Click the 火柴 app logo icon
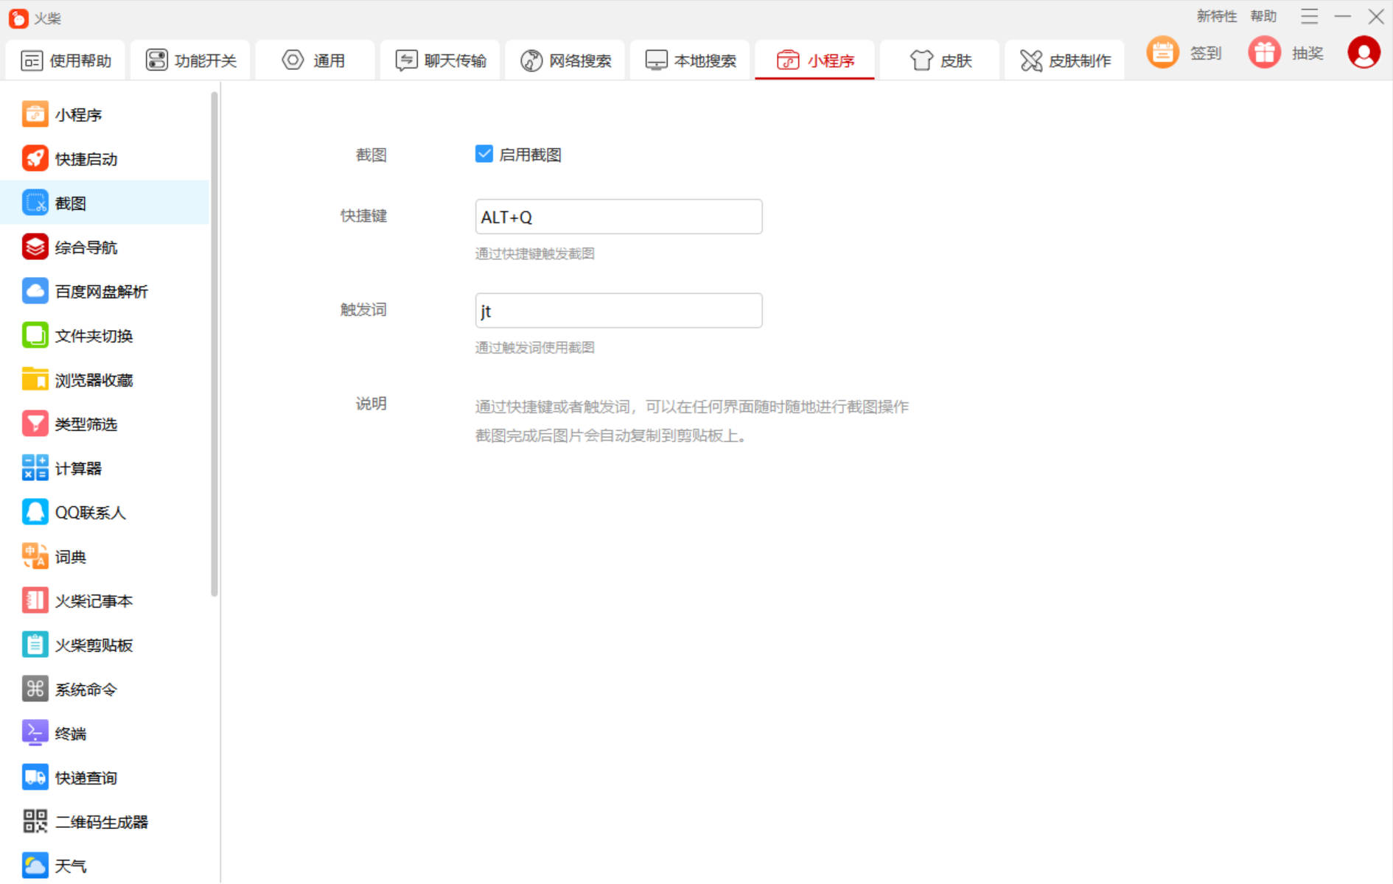 pyautogui.click(x=18, y=18)
